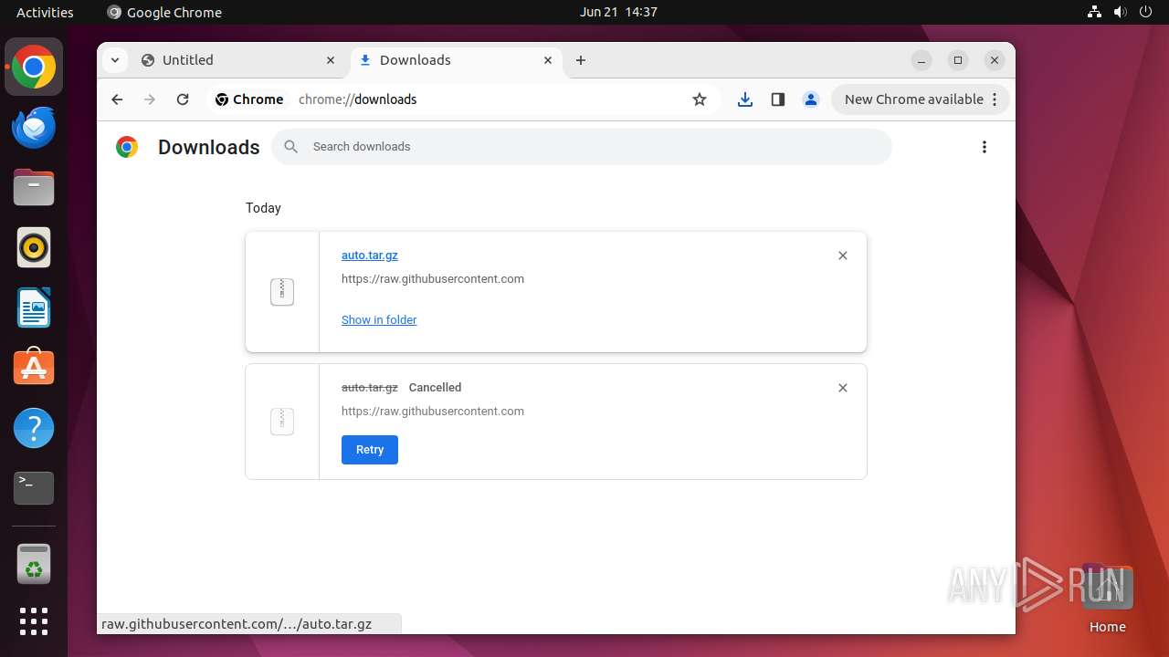Screen dimensions: 1169x657
Task: Click Chrome logo beside Downloads heading
Action: [x=127, y=147]
